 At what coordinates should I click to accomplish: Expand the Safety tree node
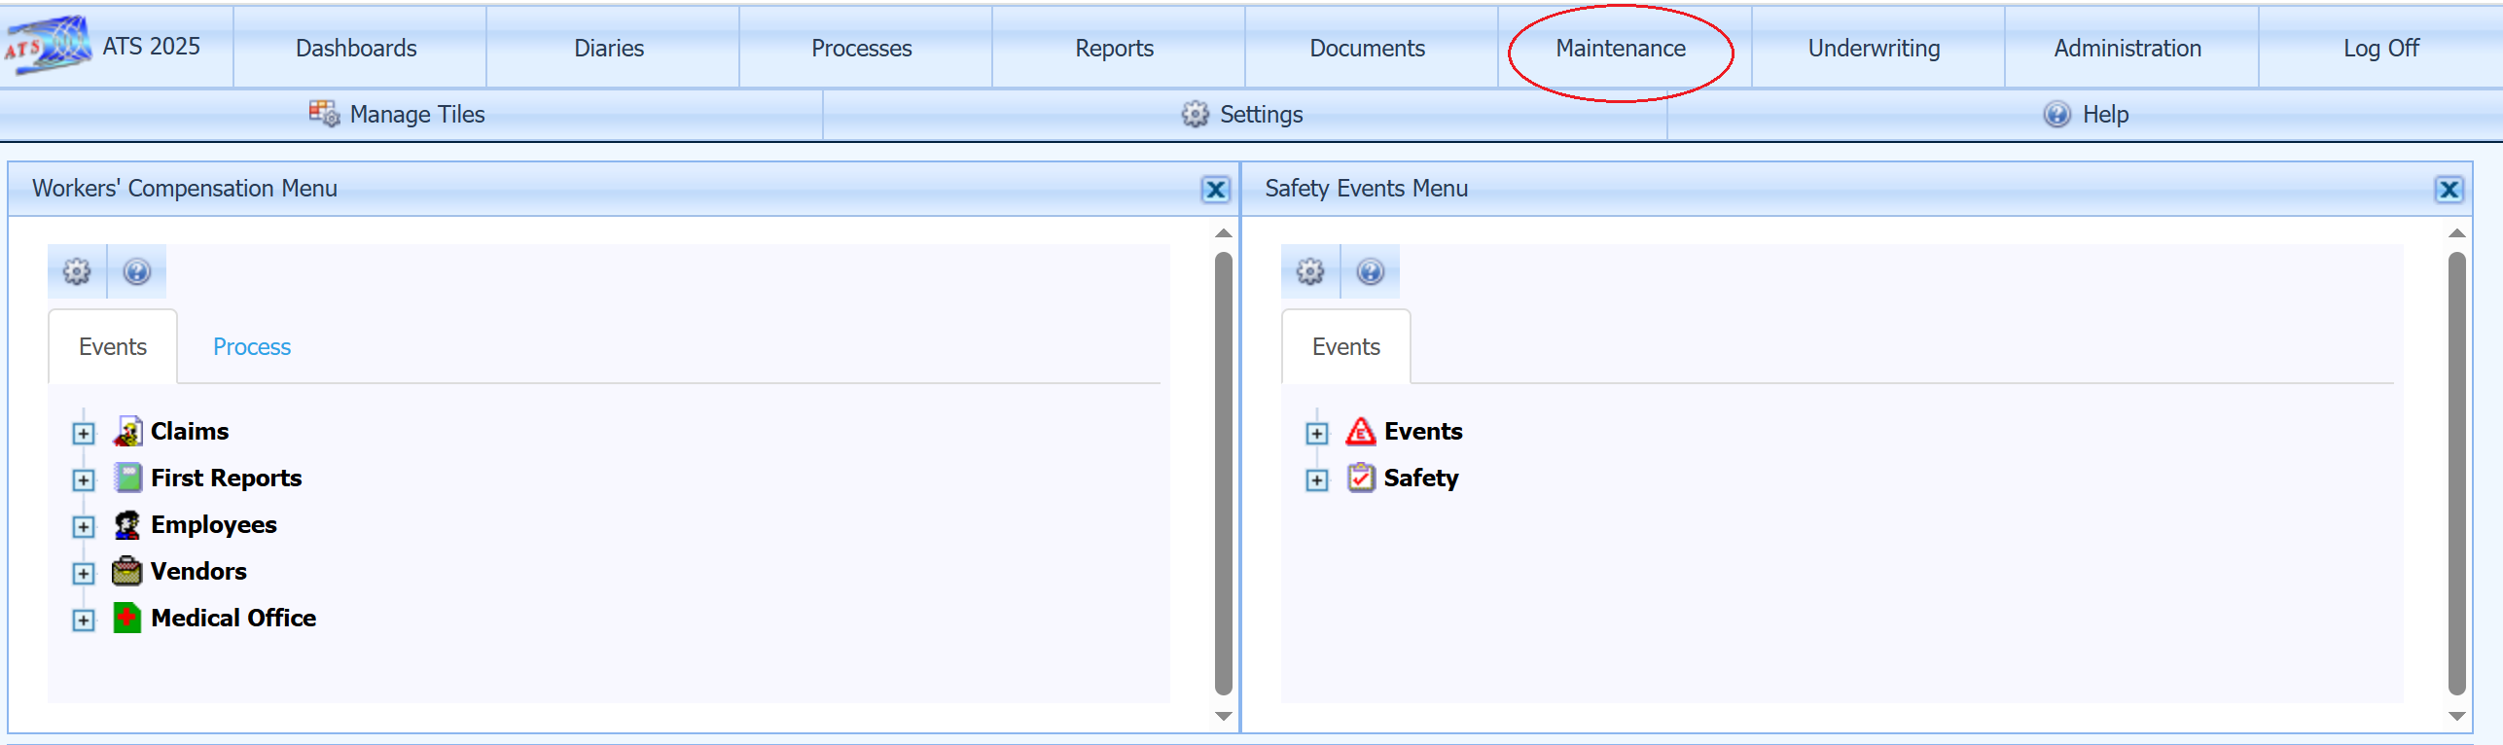tap(1317, 479)
